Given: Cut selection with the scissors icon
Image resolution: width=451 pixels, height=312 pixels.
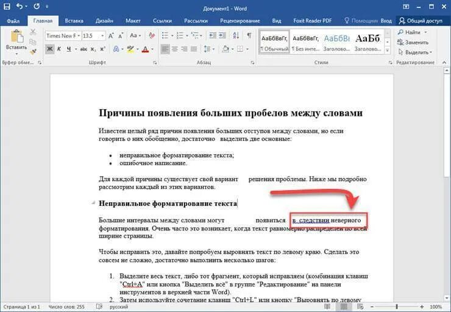Looking at the screenshot, I should click(33, 32).
